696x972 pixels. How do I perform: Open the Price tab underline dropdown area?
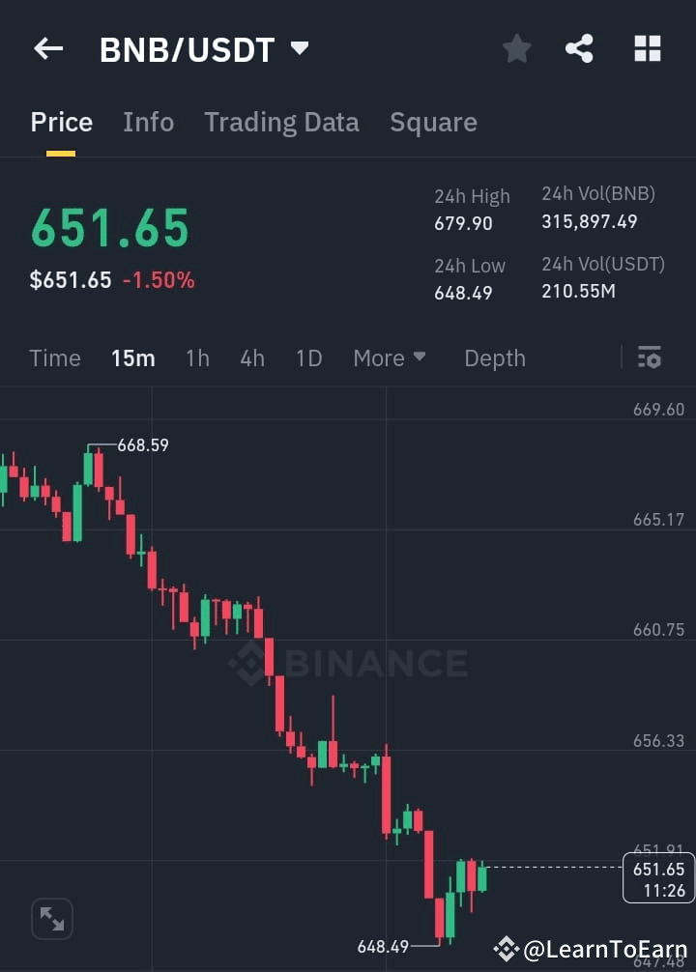61,122
